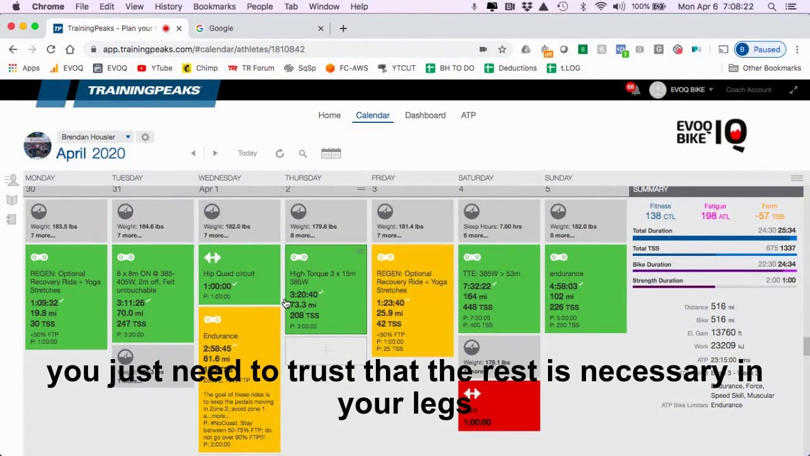Expand Friday's 7 more metrics
This screenshot has height=456, width=810.
(x=389, y=236)
